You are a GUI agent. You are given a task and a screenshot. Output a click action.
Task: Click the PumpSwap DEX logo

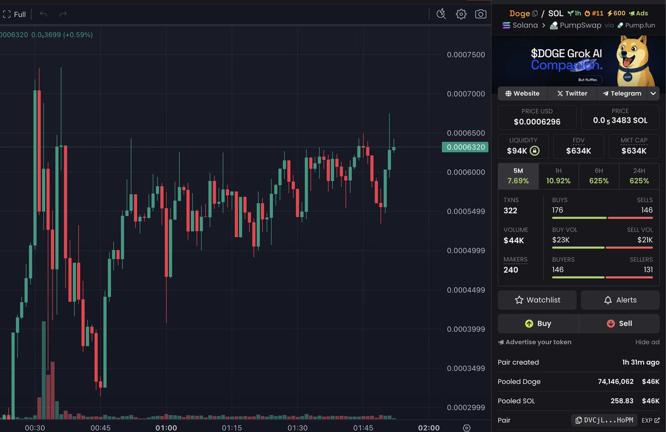coord(553,26)
